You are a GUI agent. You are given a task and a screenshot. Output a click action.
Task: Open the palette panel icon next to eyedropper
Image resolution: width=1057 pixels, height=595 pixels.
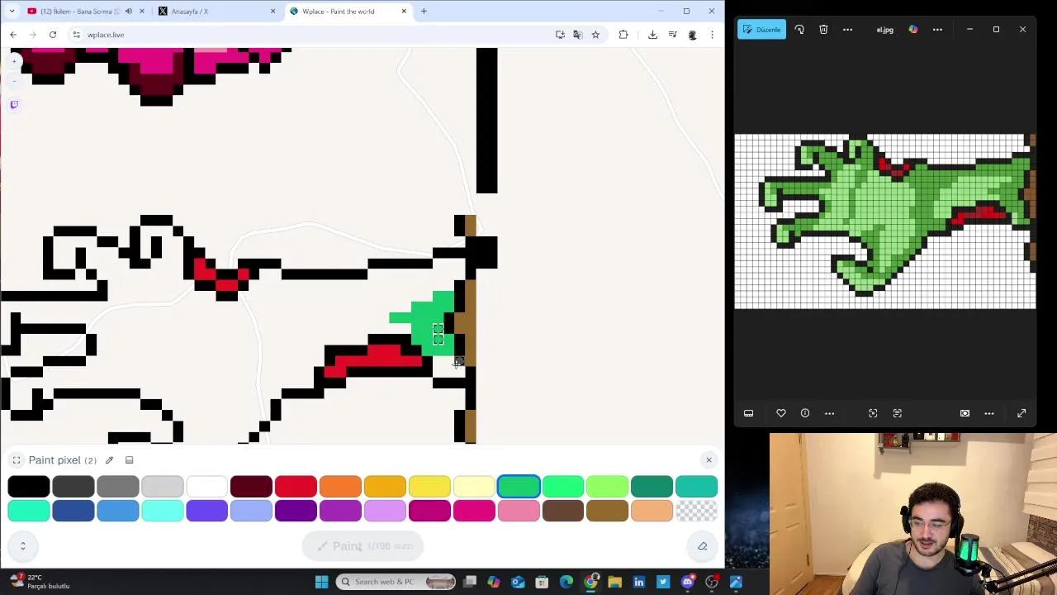click(129, 460)
